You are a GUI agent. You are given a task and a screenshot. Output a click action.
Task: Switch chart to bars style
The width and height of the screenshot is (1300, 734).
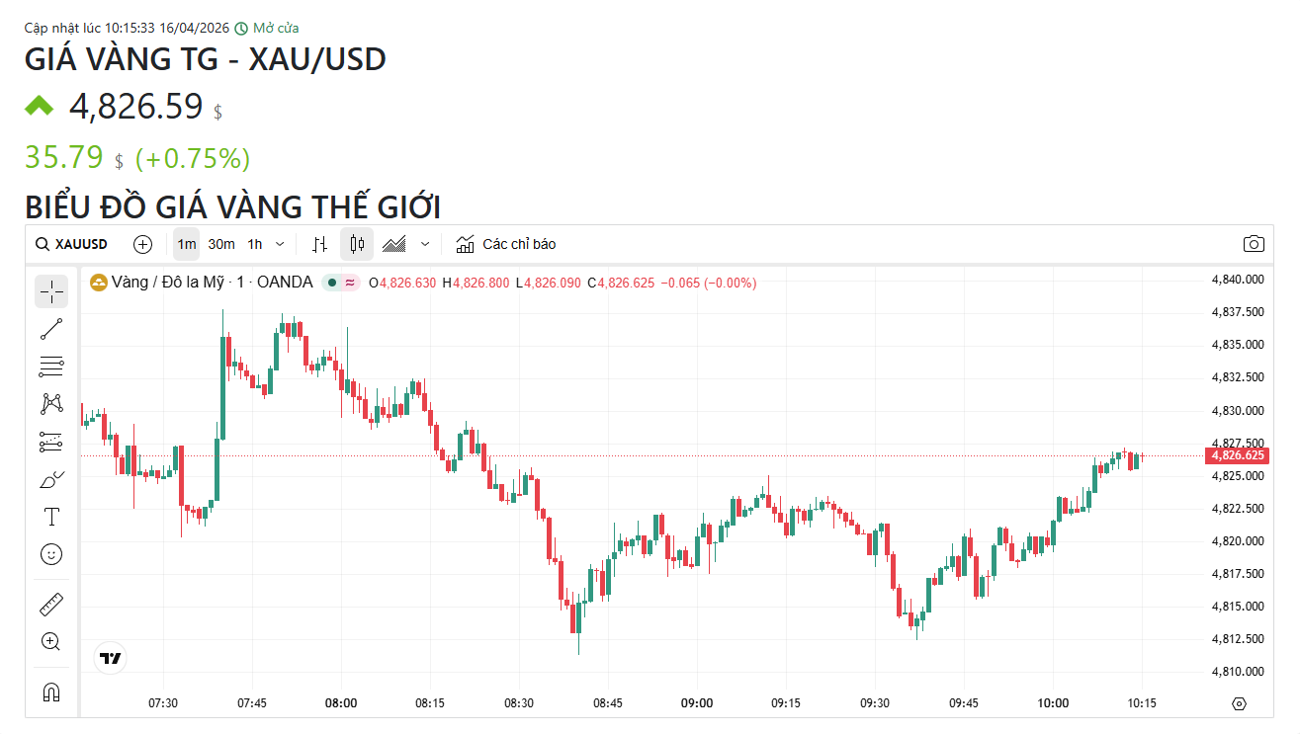319,244
